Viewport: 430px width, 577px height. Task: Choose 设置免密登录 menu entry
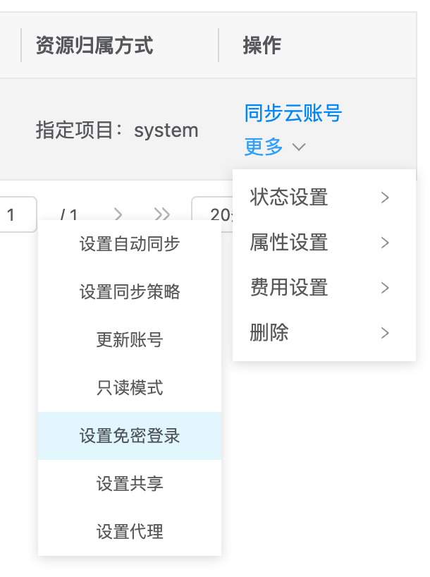pyautogui.click(x=130, y=436)
